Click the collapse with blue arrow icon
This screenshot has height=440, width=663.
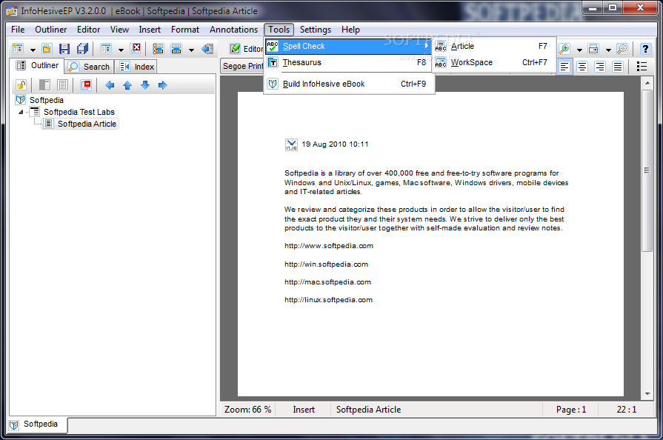tap(176, 49)
